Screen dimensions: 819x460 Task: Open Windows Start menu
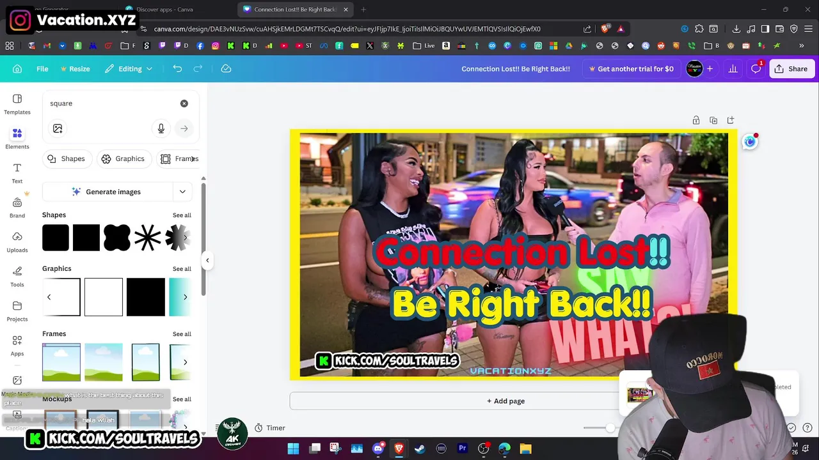(x=293, y=448)
